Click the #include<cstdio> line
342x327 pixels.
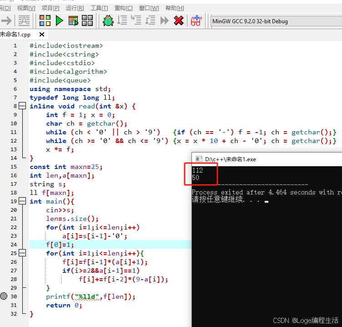(x=62, y=63)
